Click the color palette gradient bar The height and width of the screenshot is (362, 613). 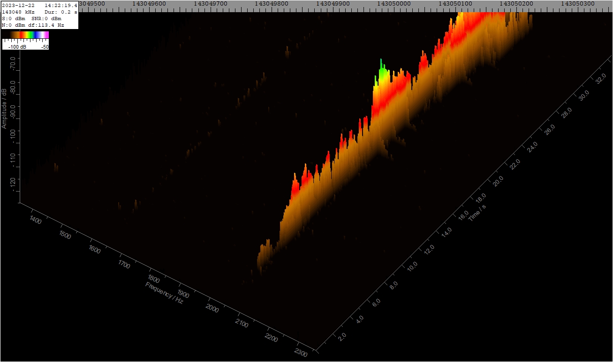25,35
